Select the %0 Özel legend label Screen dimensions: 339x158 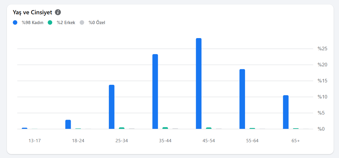click(x=97, y=22)
